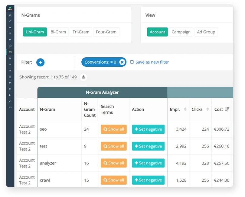Open the paper plane sidebar icon
This screenshot has width=245, height=197.
[x=10, y=21]
